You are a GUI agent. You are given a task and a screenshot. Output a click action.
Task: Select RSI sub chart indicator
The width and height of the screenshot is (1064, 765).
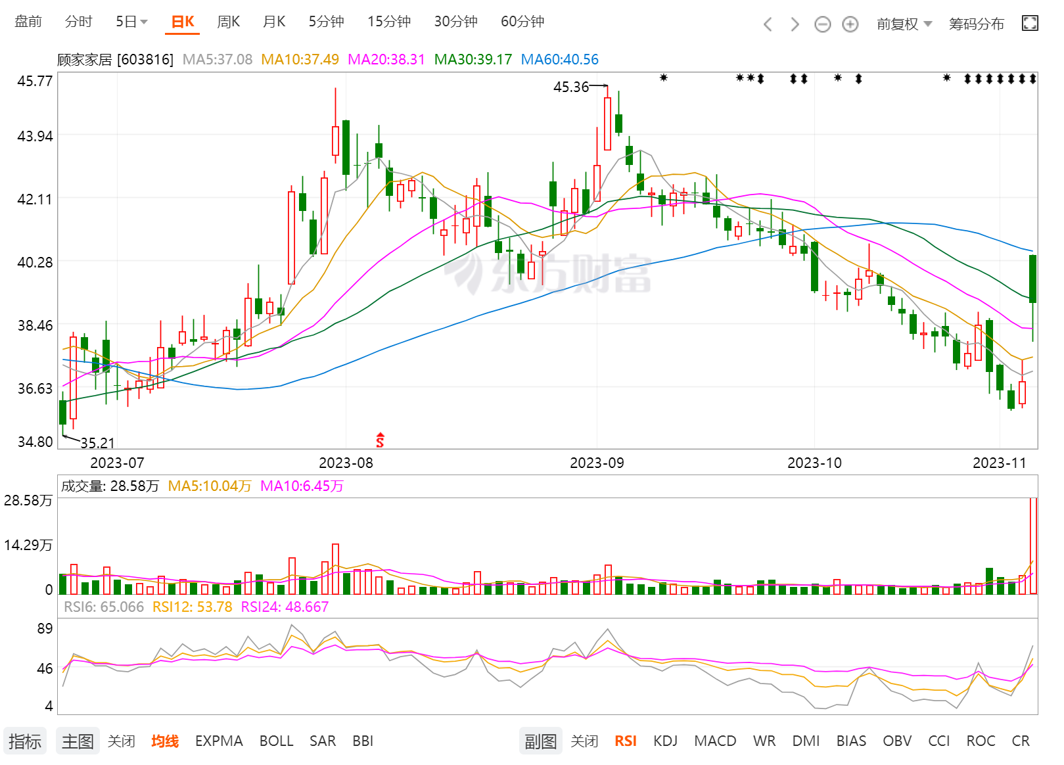[626, 741]
